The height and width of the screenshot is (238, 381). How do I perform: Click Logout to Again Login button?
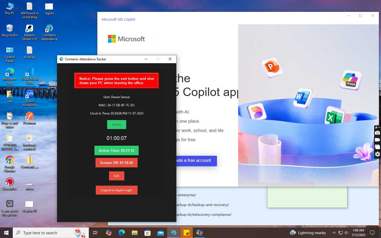[116, 190]
